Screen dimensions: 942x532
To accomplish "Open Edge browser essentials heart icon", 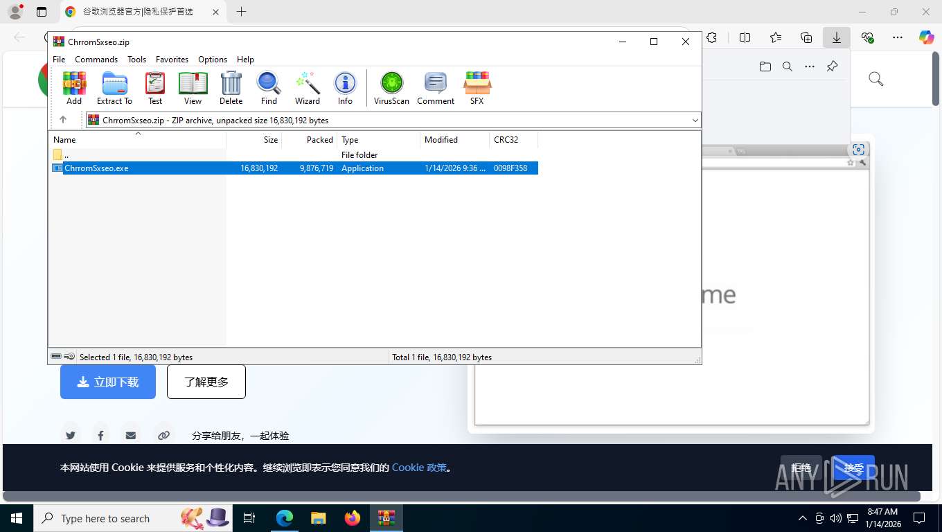I will pos(867,37).
